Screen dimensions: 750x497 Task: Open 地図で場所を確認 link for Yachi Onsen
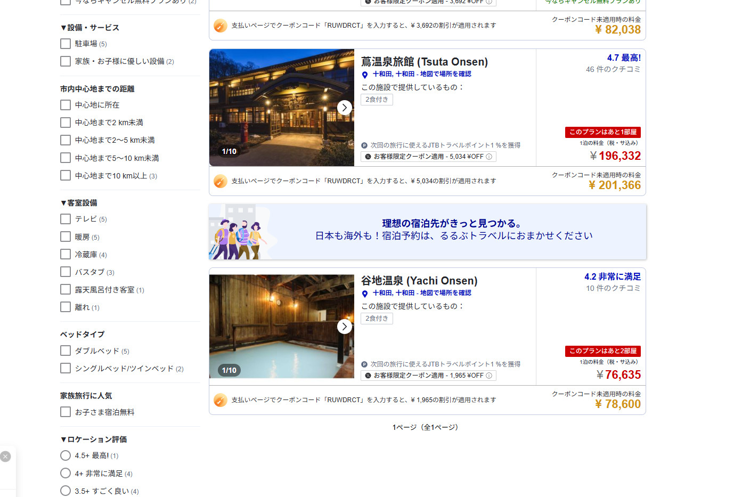445,293
